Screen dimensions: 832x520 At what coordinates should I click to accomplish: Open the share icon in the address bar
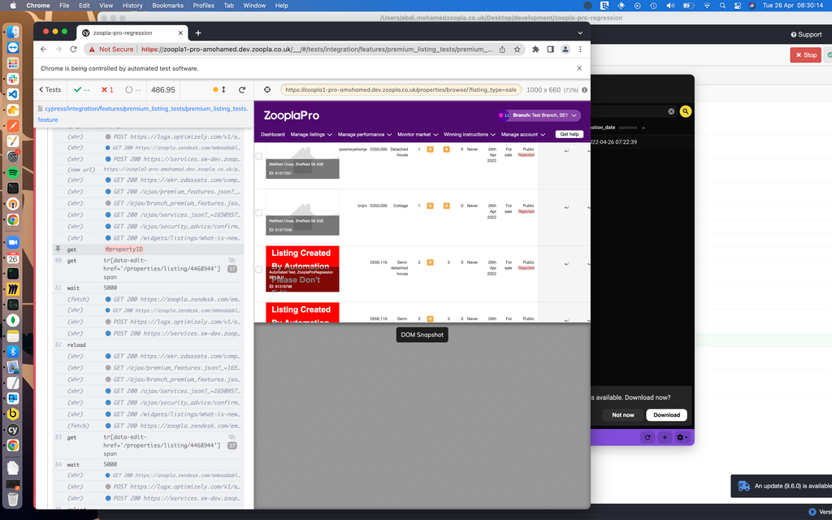tap(502, 50)
